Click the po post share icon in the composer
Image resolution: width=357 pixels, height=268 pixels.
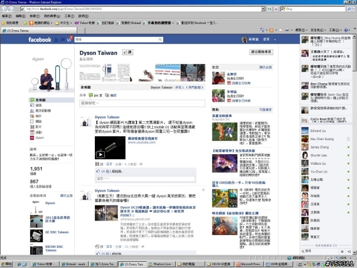pyautogui.click(x=95, y=95)
